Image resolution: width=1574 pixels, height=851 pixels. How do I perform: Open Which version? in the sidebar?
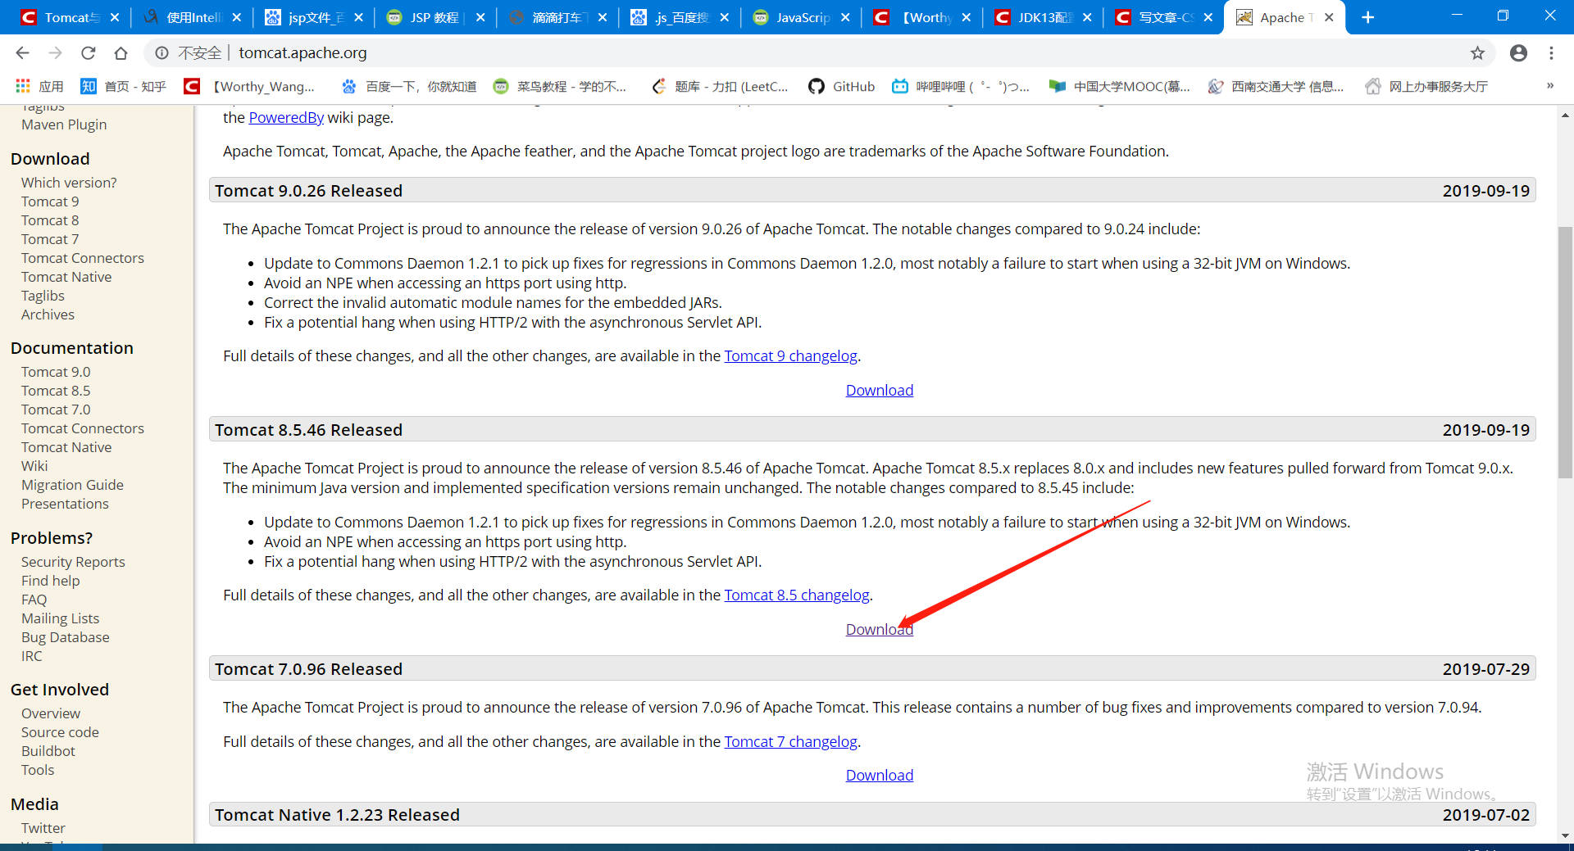pos(69,183)
